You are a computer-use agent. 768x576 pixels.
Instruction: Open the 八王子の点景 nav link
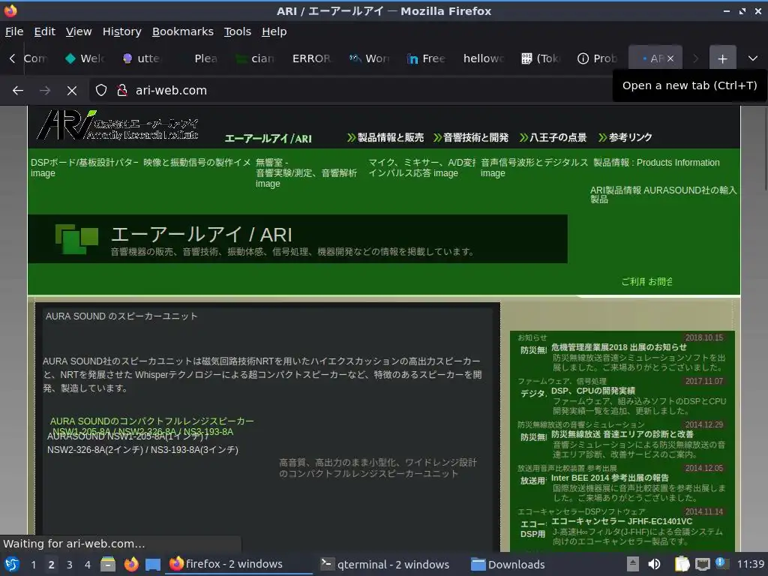553,138
